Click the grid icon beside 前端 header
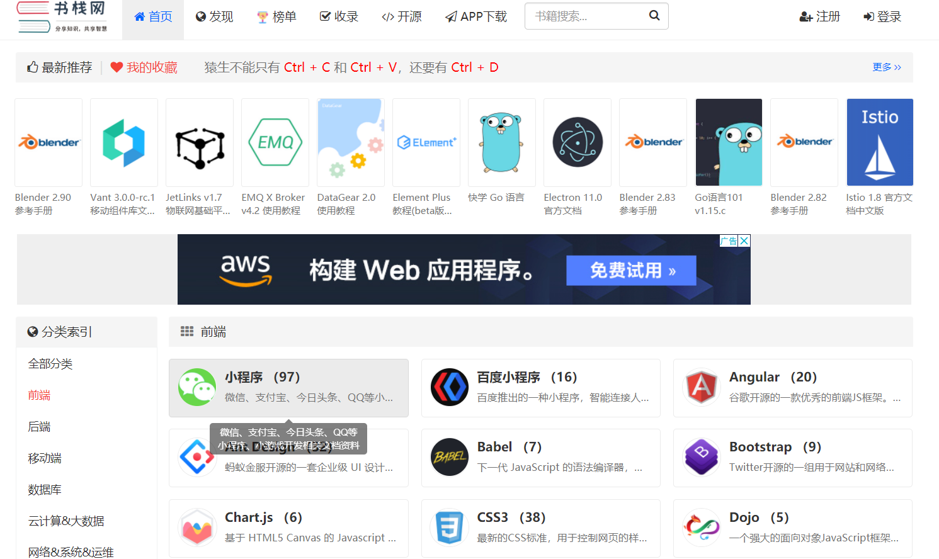This screenshot has width=939, height=559. pos(187,331)
